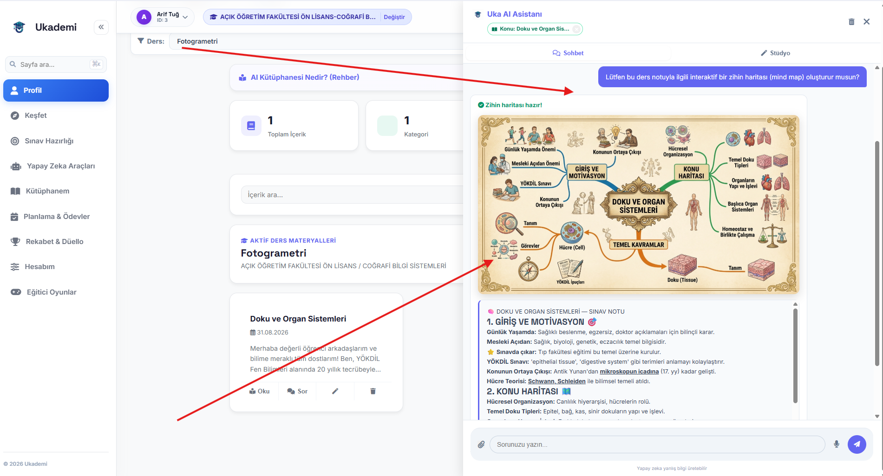Image resolution: width=883 pixels, height=476 pixels.
Task: Click the mikroskopun icadına link
Action: [629, 372]
